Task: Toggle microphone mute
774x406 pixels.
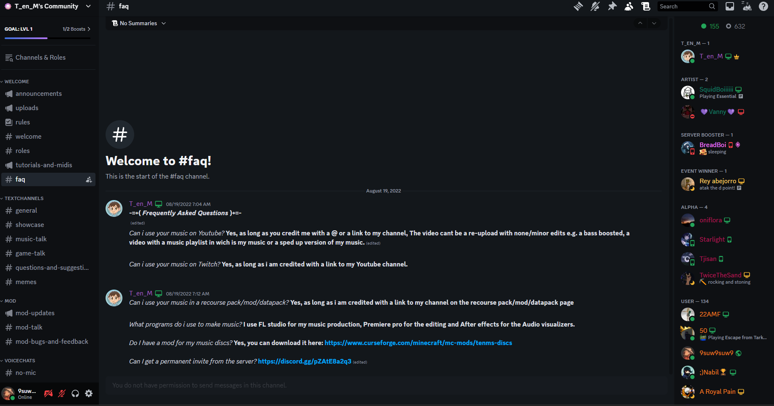Action: tap(62, 393)
